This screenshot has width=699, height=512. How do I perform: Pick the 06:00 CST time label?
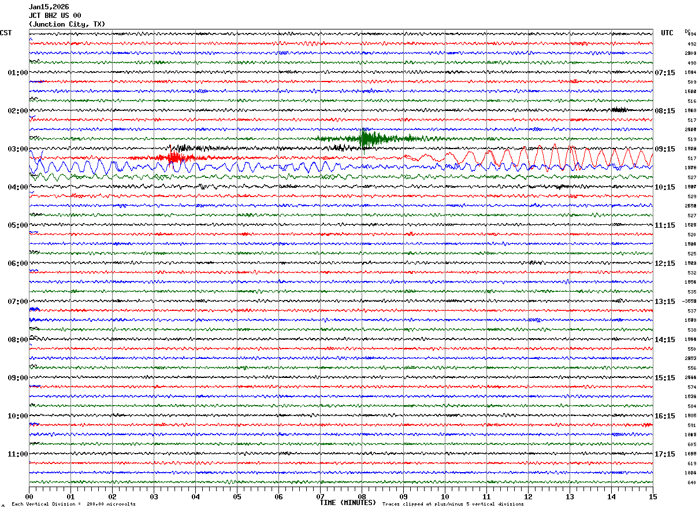[17, 264]
